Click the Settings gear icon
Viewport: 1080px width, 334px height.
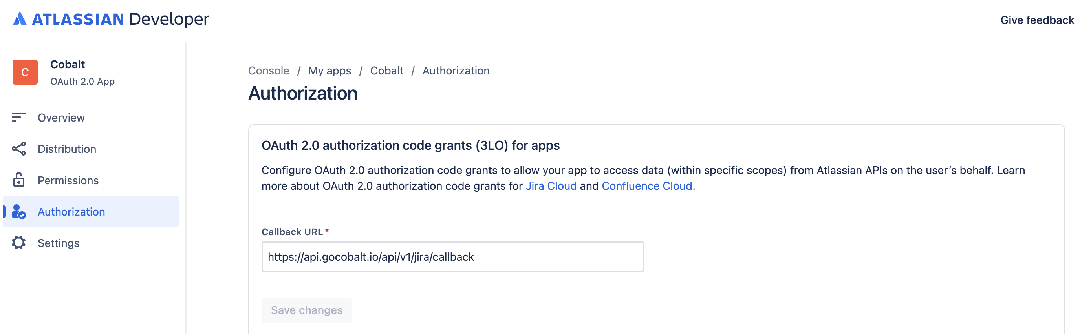point(19,243)
